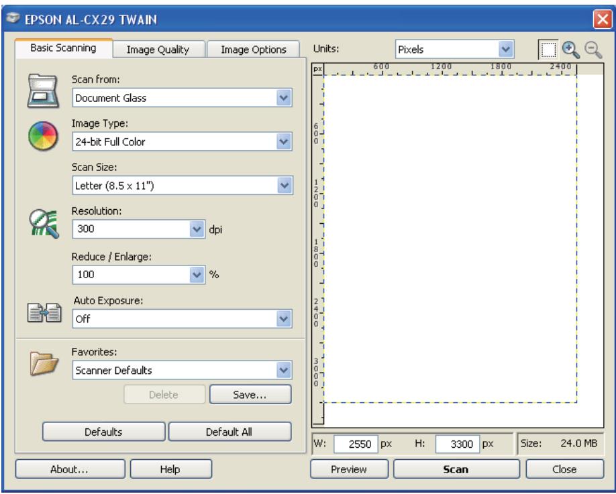The height and width of the screenshot is (494, 616).
Task: Close the window with the red X
Action: (603, 19)
